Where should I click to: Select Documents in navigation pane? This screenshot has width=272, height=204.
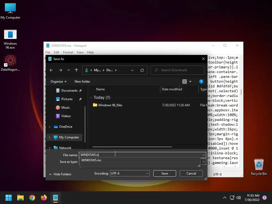click(x=69, y=91)
